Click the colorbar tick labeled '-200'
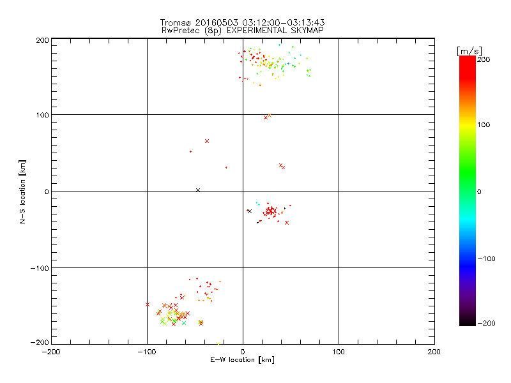Viewport: 511px width, 383px height. point(486,323)
